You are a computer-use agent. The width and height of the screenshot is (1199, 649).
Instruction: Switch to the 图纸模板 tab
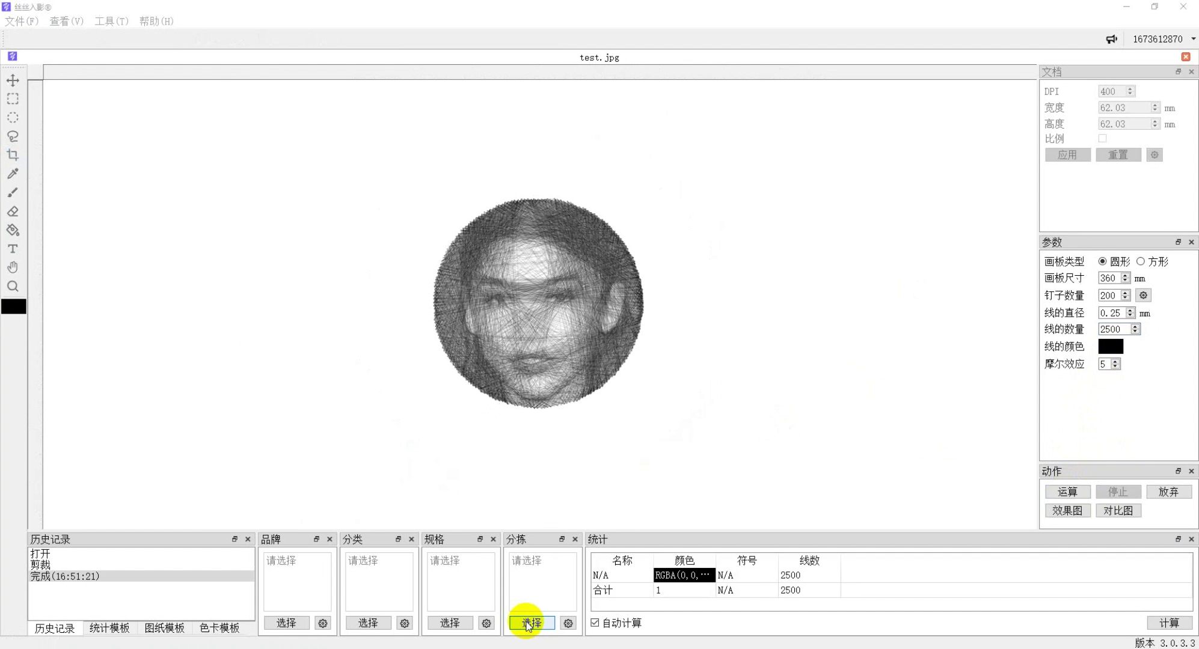click(x=164, y=628)
